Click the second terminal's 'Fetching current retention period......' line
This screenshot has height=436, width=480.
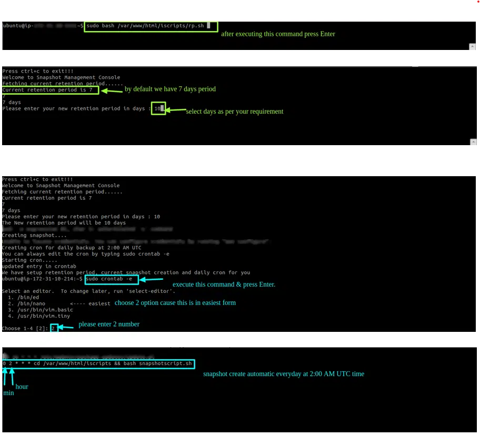pos(63,84)
